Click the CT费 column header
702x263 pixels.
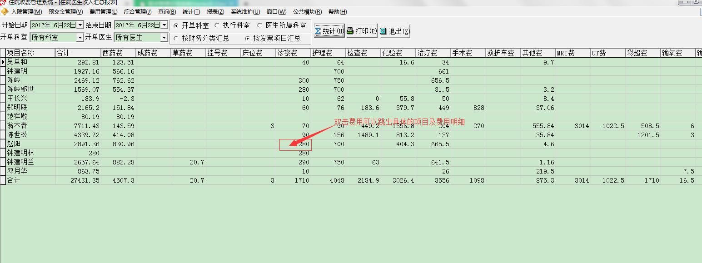(x=608, y=53)
